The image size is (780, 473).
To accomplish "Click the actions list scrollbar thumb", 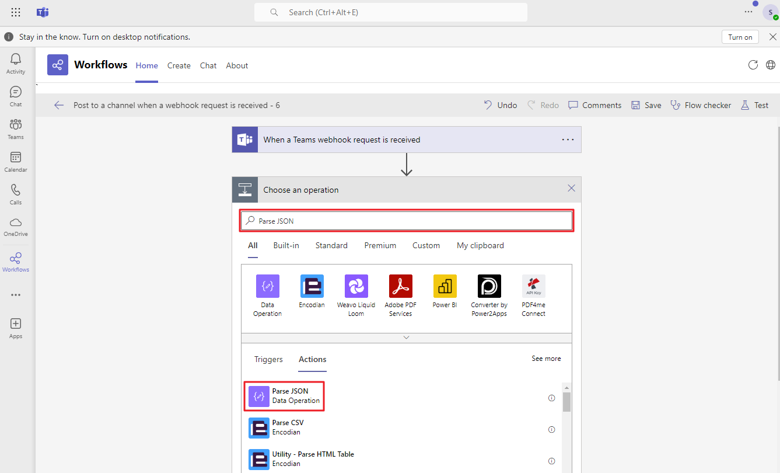I will point(566,402).
